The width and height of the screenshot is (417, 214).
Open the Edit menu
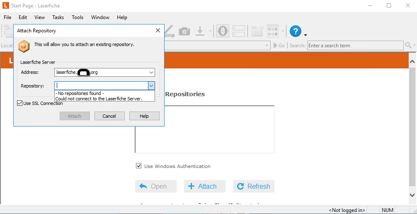coord(23,17)
